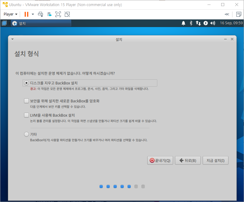Select the 기타 radio option
Screen dimensions: 244x202
pos(26,134)
